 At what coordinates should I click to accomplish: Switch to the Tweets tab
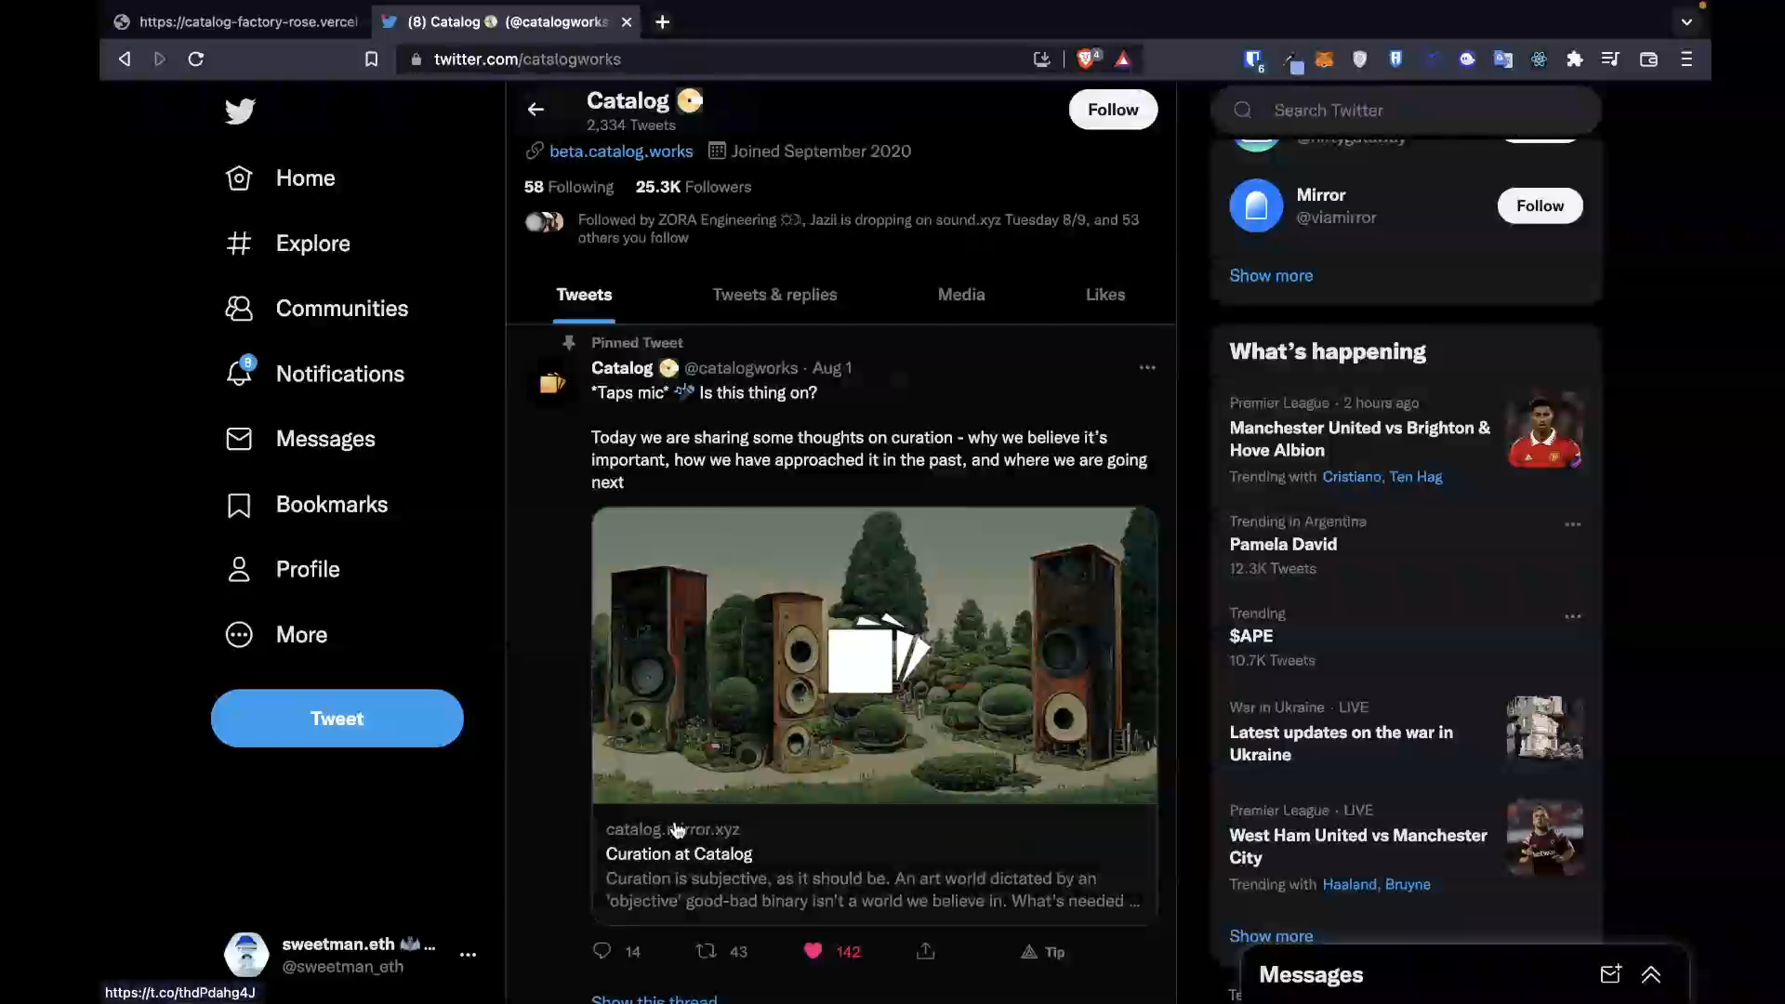584,295
